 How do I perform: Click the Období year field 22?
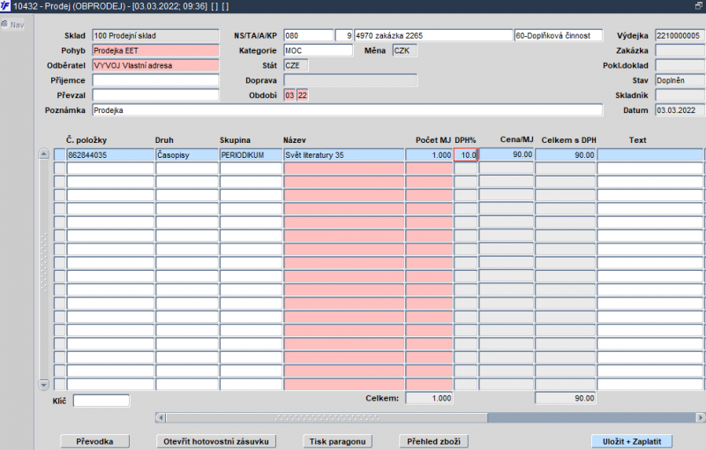coord(303,95)
